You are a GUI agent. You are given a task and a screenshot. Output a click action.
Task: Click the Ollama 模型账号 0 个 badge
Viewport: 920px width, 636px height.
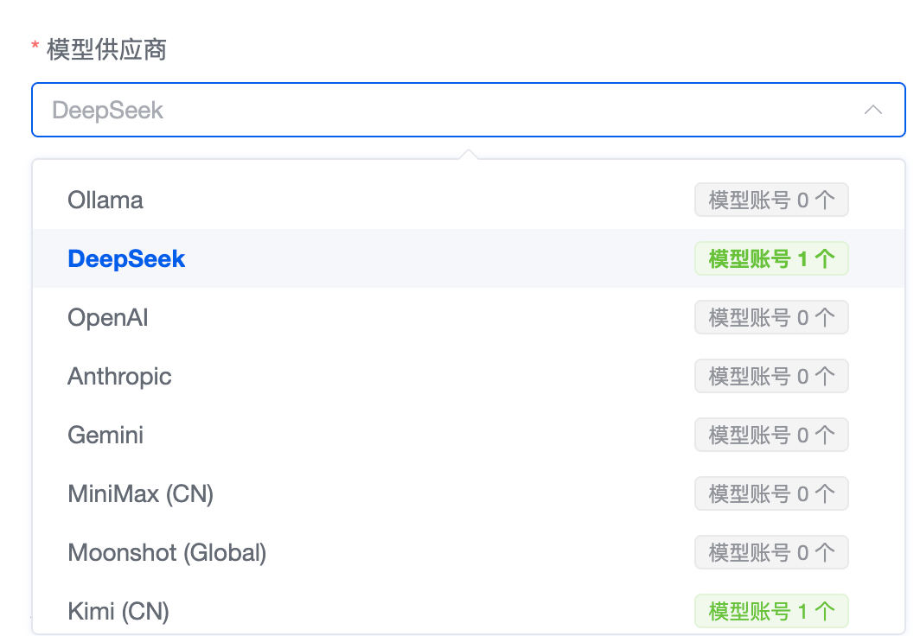(x=771, y=200)
